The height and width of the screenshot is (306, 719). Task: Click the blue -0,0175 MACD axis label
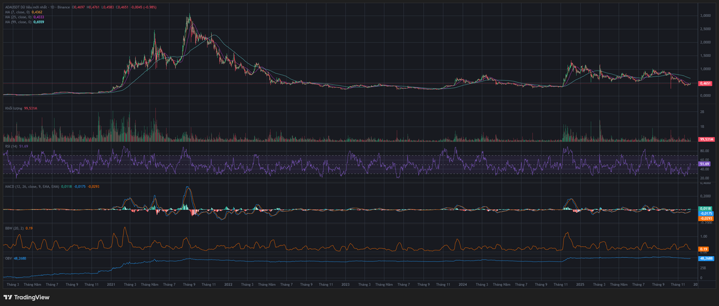[706, 214]
